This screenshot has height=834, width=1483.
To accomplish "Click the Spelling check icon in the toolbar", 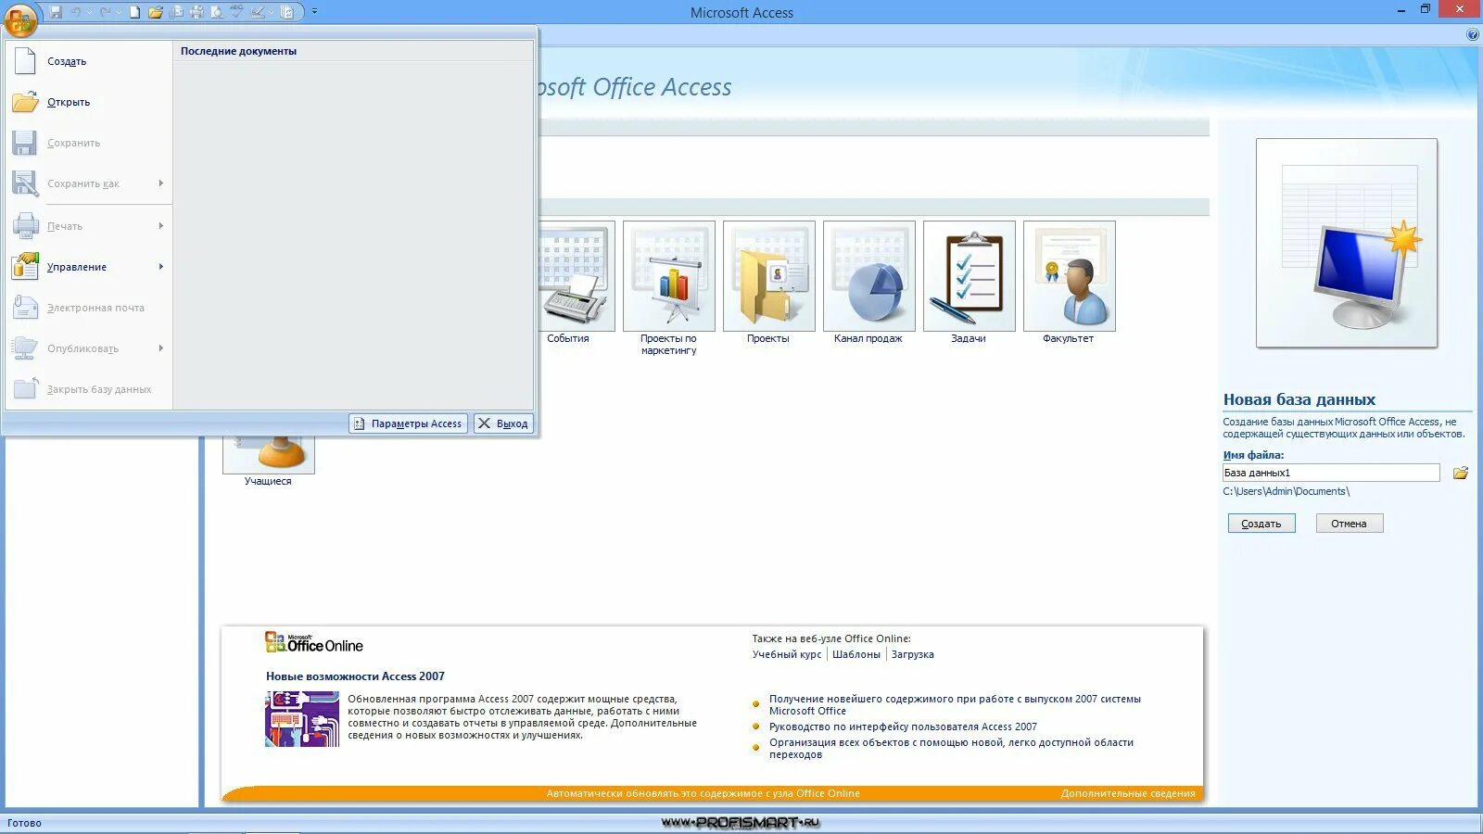I will click(237, 12).
